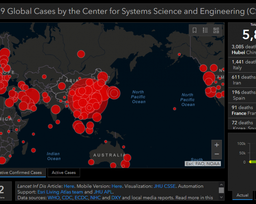Viewport: 256px width, 204px height.
Task: Click the Russia case circle on map
Action: click(x=81, y=54)
